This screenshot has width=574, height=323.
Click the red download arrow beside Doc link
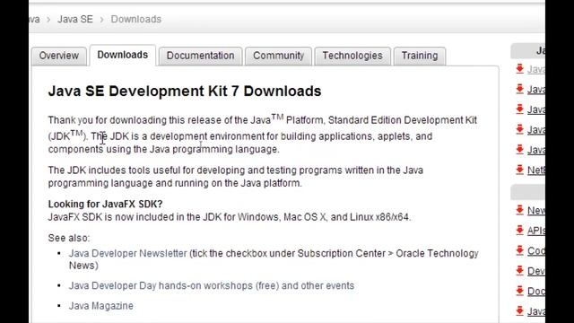point(520,291)
